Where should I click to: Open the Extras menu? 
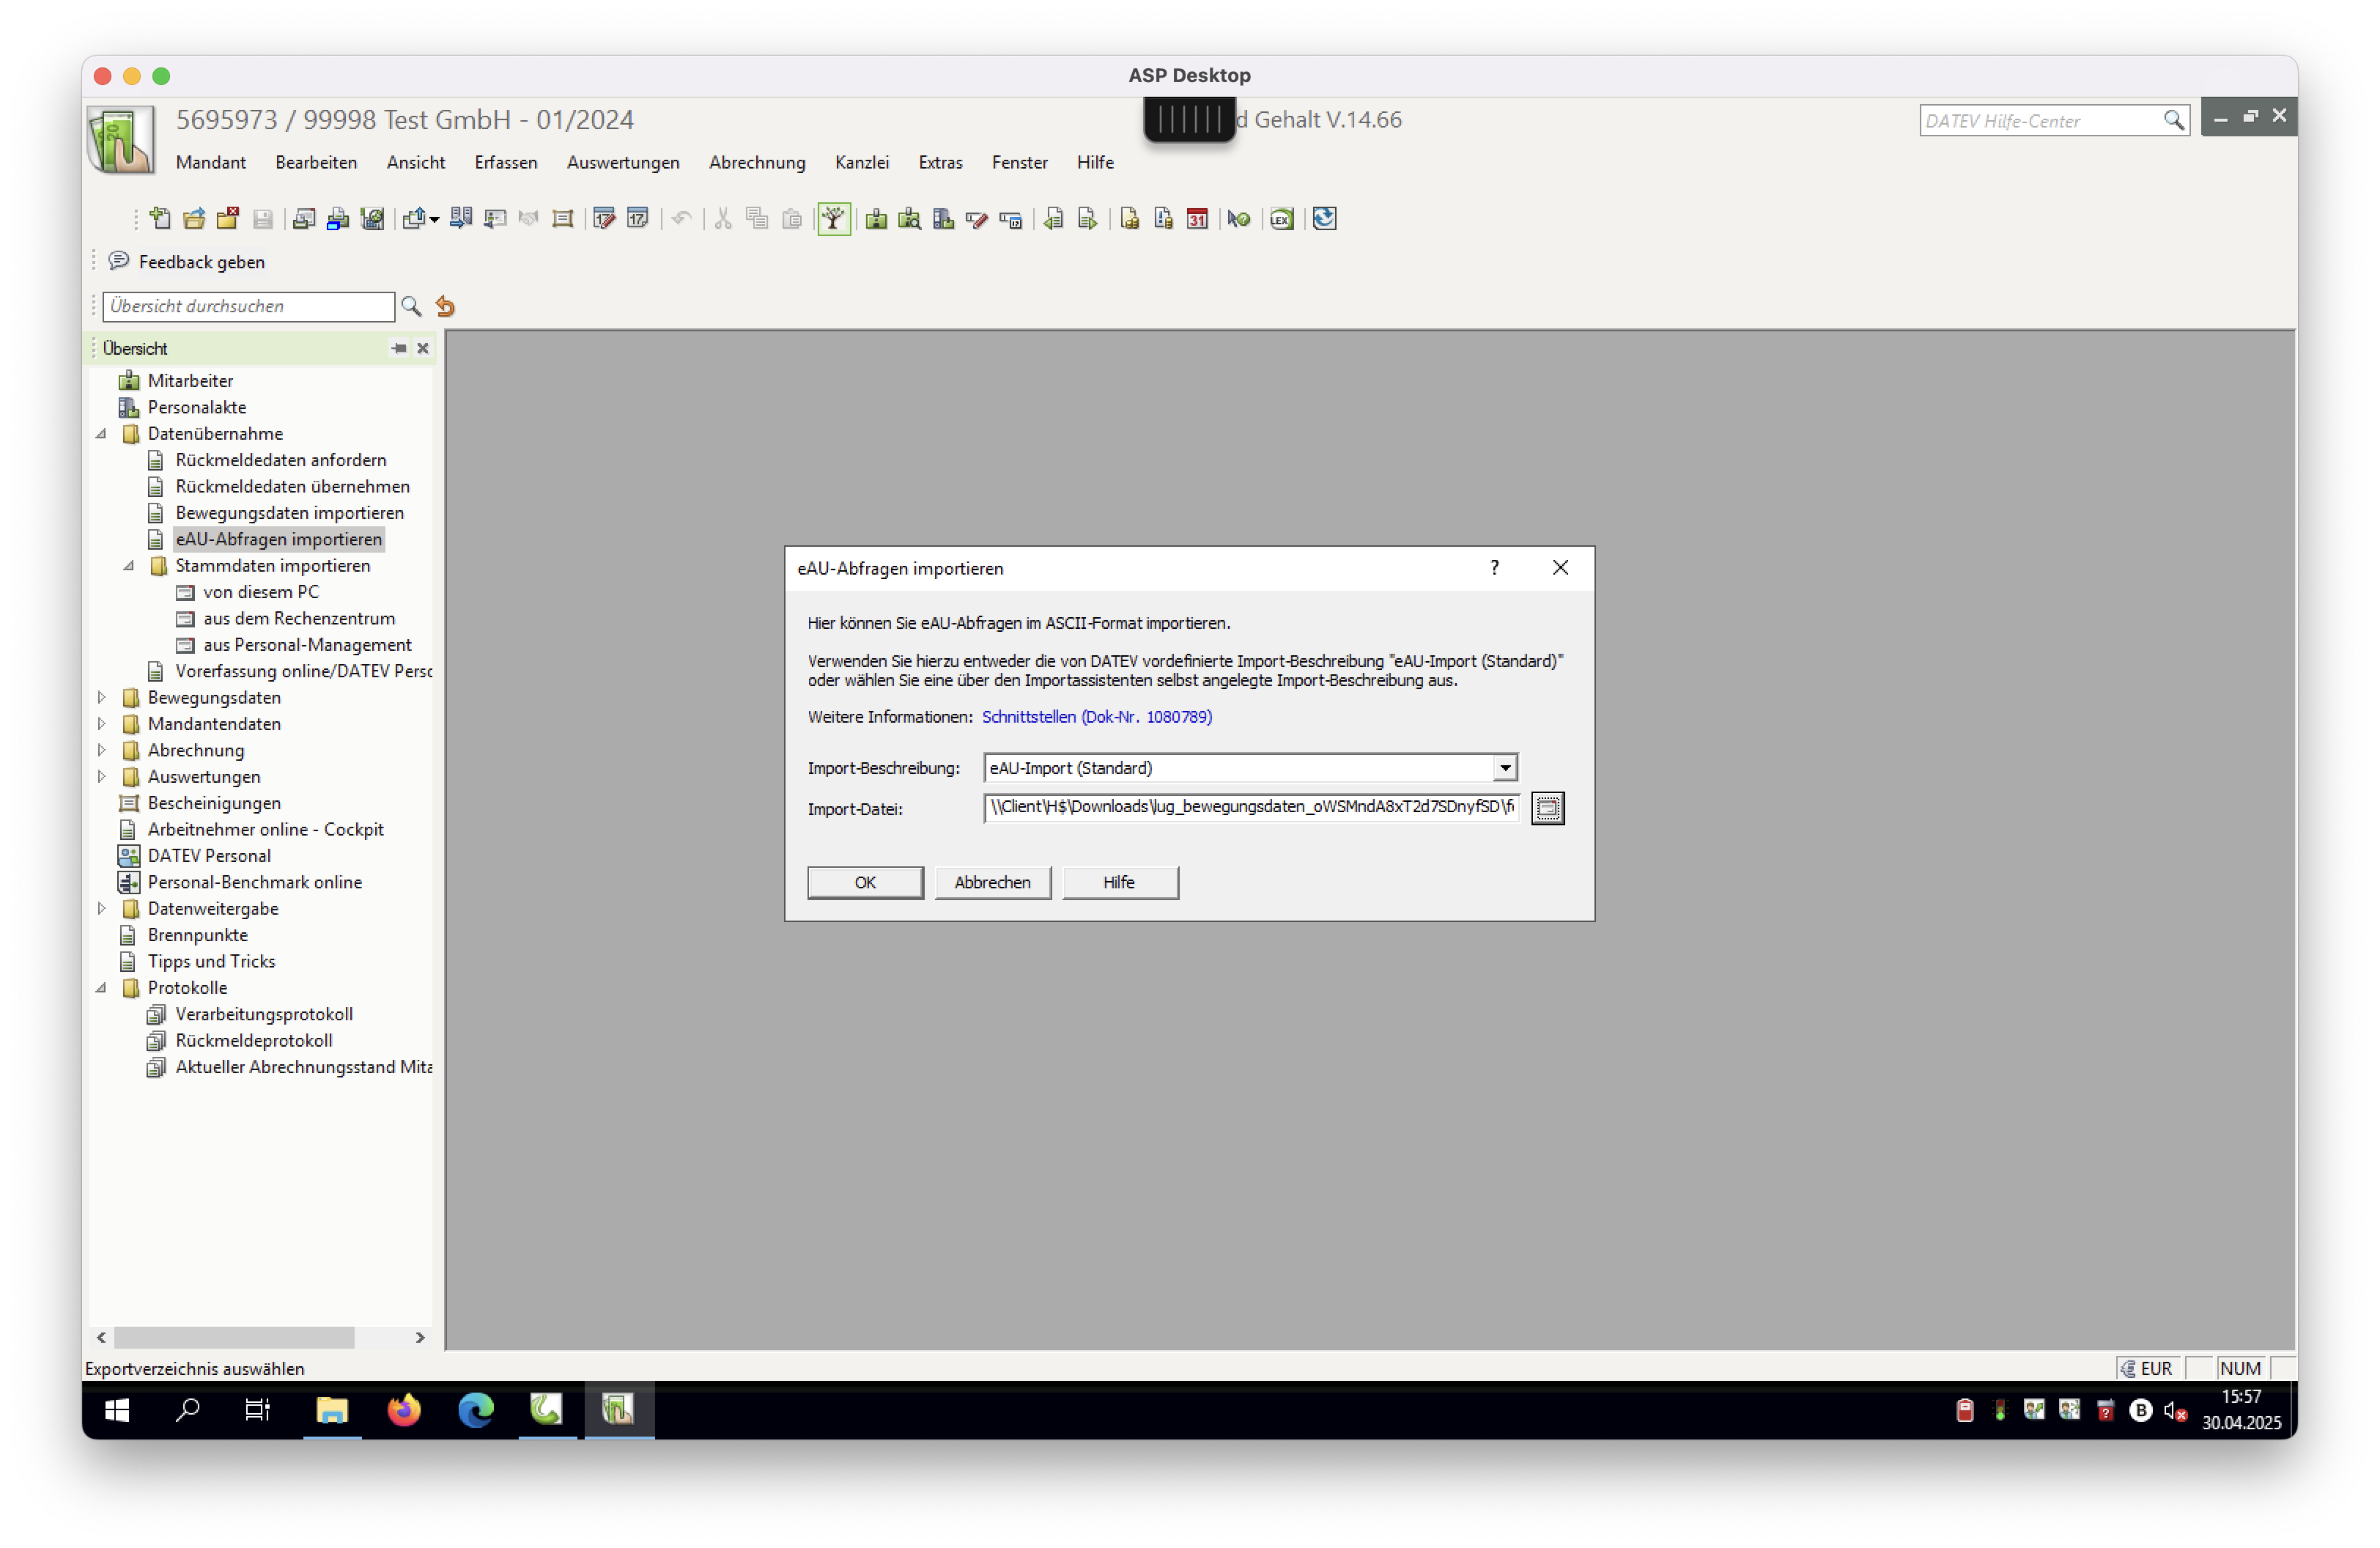(940, 162)
